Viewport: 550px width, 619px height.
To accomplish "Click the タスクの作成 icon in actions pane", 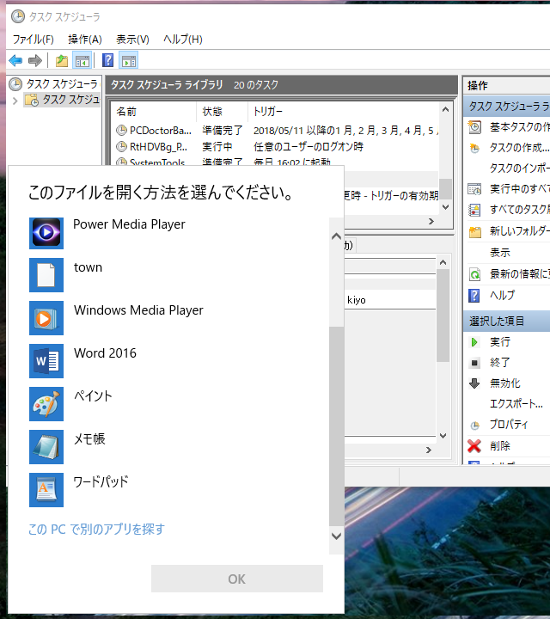I will (x=474, y=148).
